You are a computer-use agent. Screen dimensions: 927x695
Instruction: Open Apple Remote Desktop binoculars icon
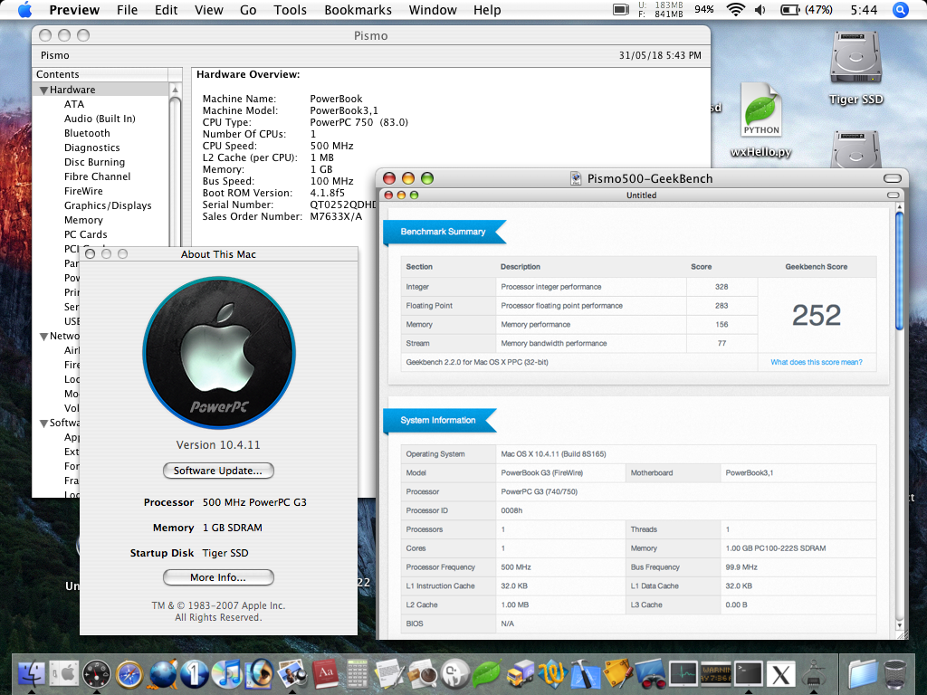pos(650,673)
